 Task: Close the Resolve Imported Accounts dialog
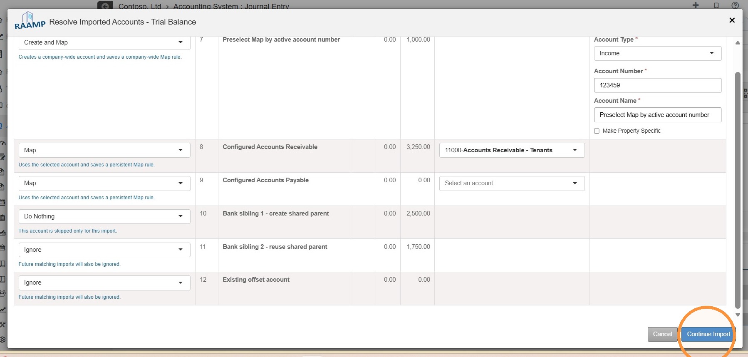[x=732, y=20]
